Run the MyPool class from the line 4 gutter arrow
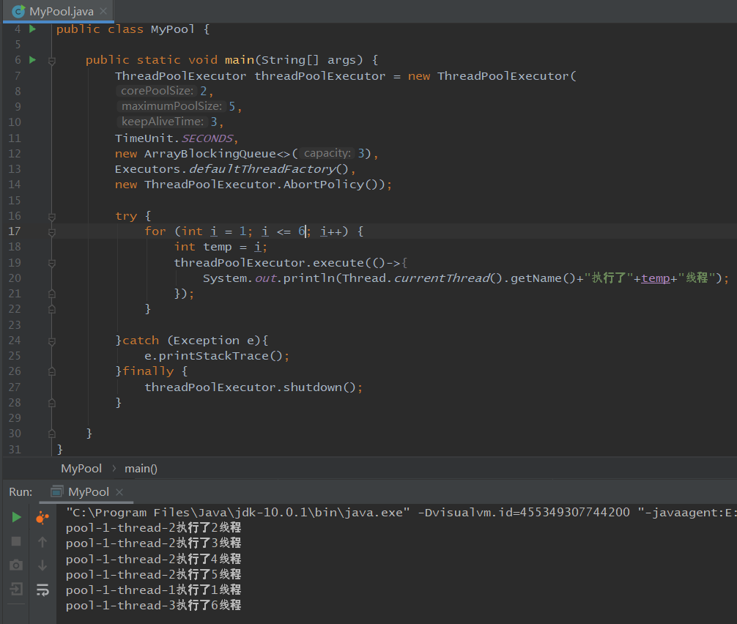Viewport: 737px width, 624px height. 32,29
